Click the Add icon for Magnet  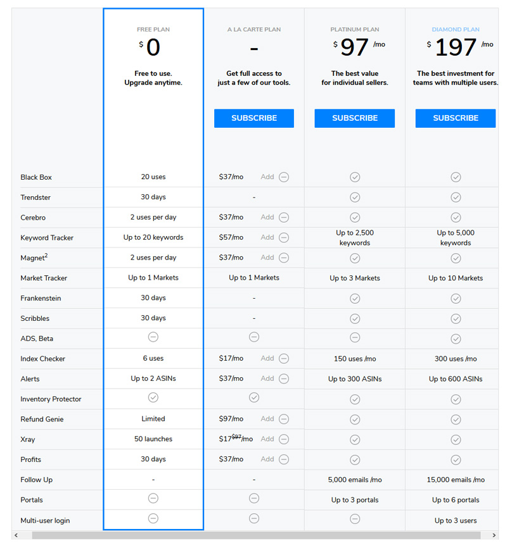284,258
